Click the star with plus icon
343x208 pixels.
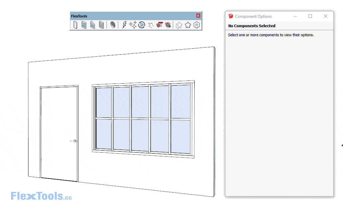[x=179, y=25]
